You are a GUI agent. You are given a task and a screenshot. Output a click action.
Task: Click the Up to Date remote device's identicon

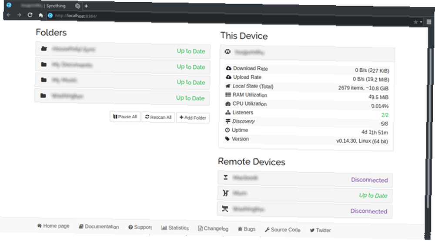(225, 193)
